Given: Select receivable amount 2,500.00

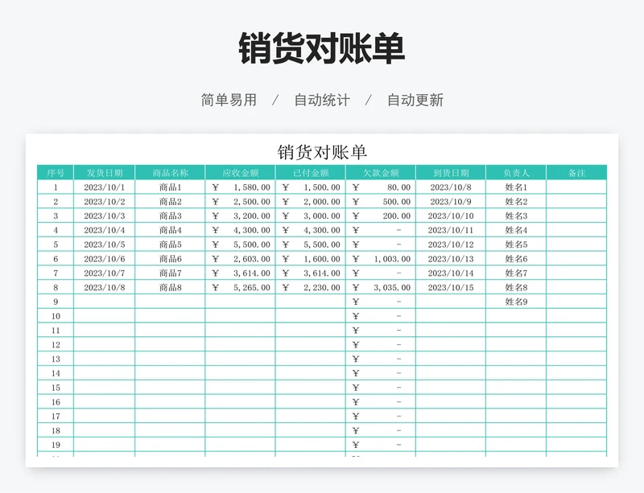Looking at the screenshot, I should (240, 202).
